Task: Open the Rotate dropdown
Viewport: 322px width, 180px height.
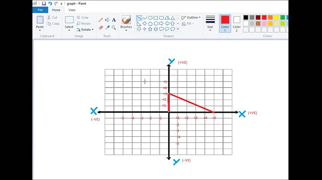Action: (85, 30)
